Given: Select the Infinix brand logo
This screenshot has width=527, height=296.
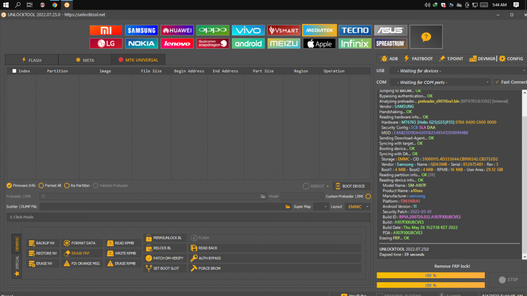Looking at the screenshot, I should click(x=355, y=44).
